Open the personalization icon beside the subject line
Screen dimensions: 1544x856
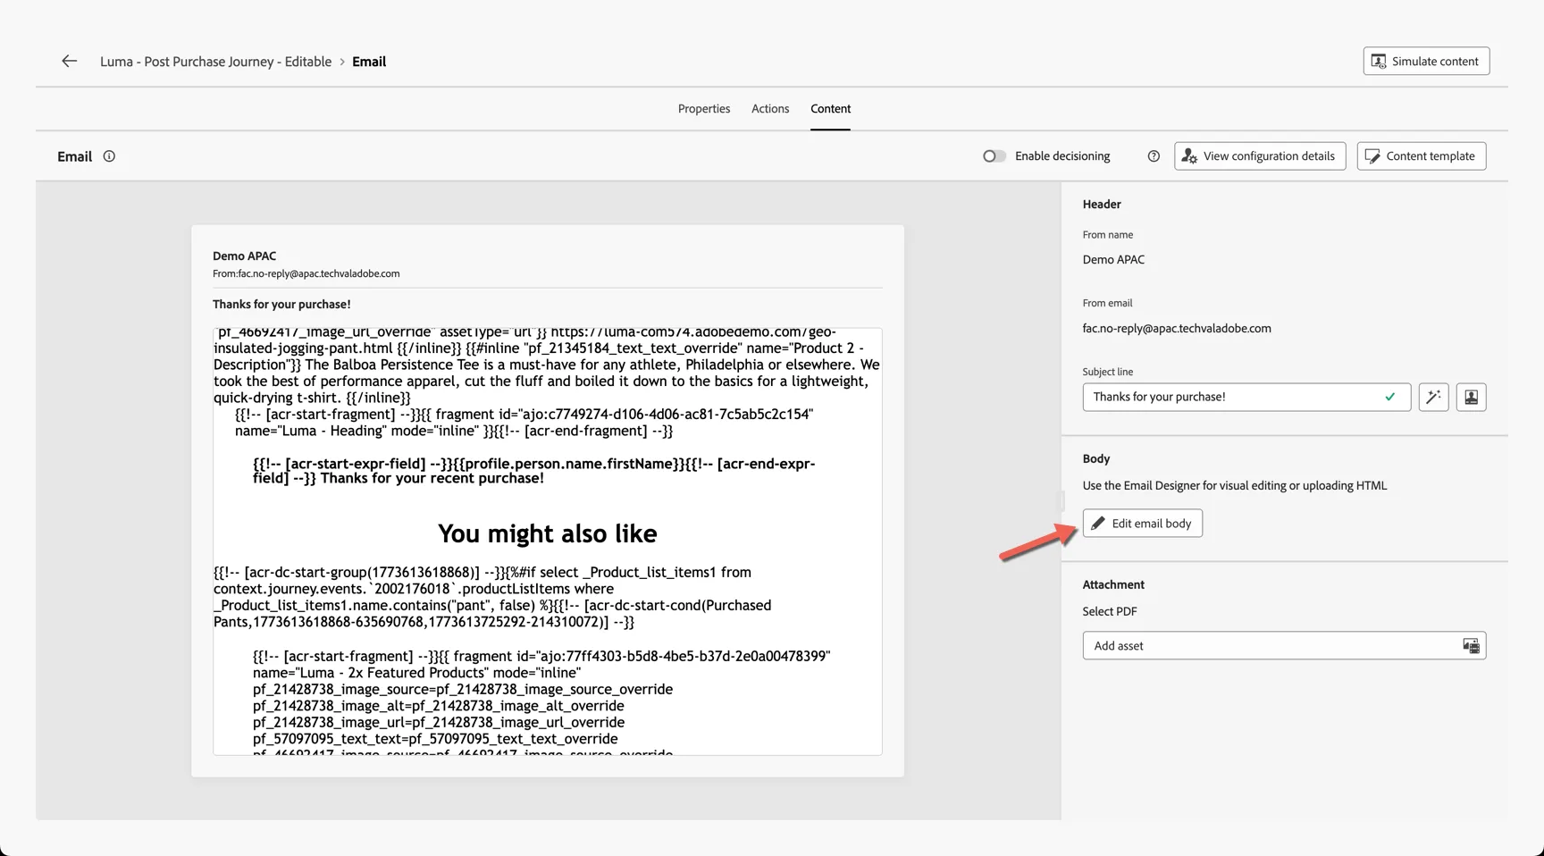click(x=1471, y=397)
